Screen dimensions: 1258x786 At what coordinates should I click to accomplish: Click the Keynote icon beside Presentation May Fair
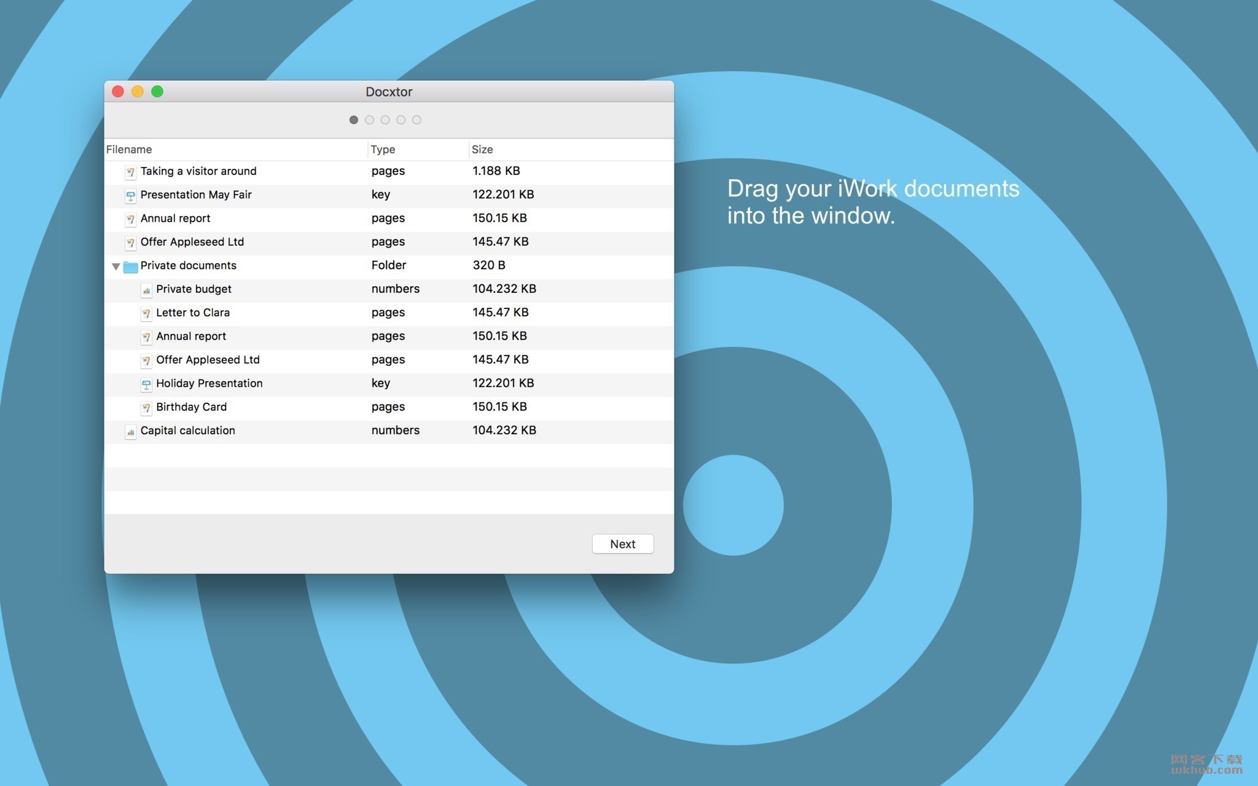tap(130, 196)
